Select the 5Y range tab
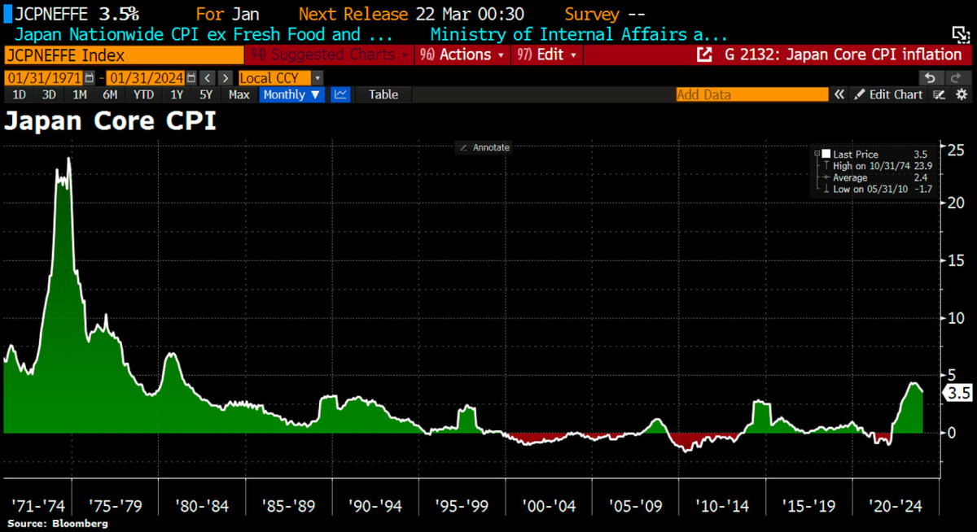977x532 pixels. pyautogui.click(x=206, y=94)
